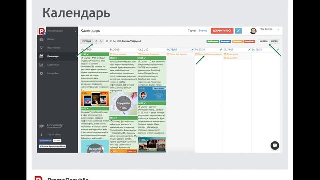The image size is (320, 180).
Task: Open Wednesday's blue portrait image thumbnail
Action: point(152,94)
